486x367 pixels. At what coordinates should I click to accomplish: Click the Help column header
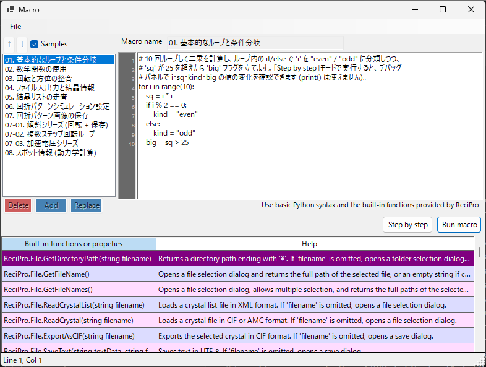[315, 244]
